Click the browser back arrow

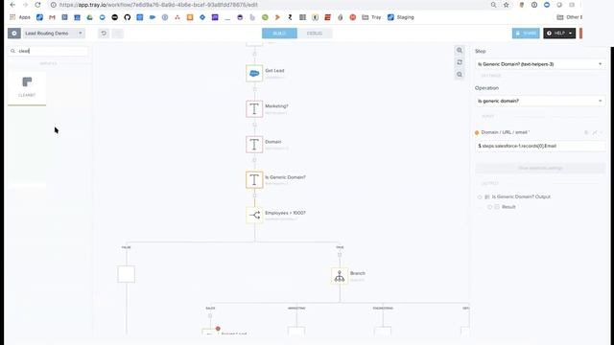pyautogui.click(x=12, y=5)
